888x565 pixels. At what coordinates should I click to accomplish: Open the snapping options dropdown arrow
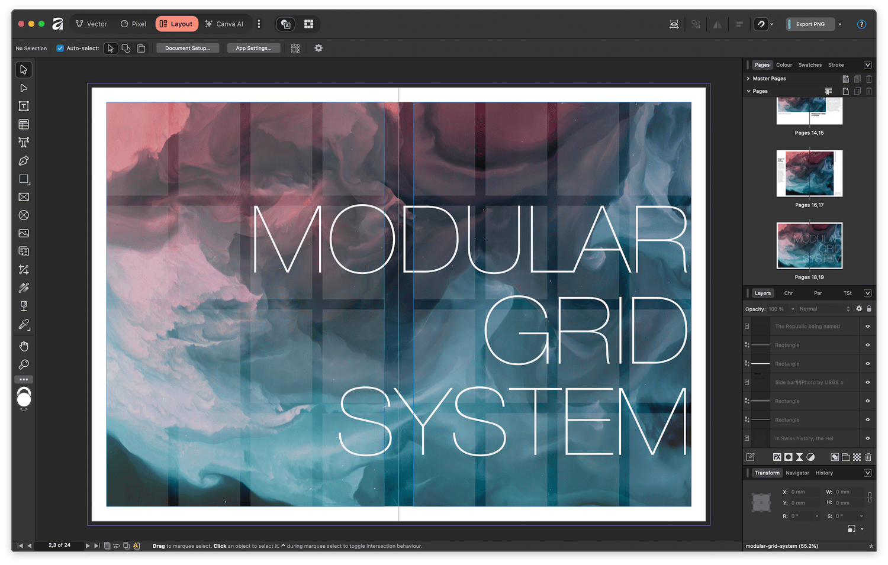point(771,24)
